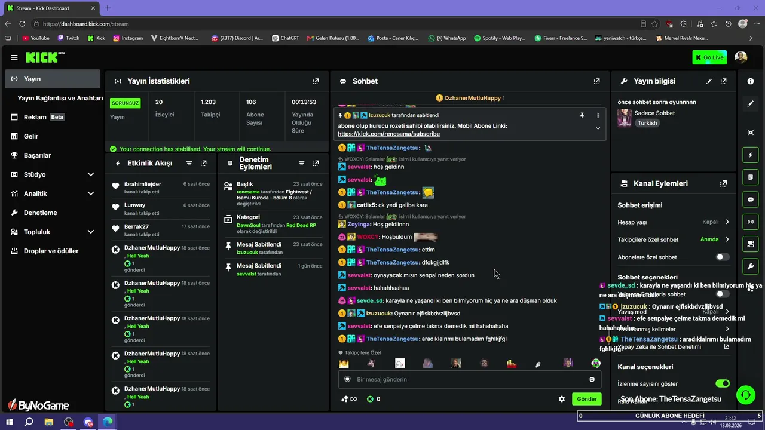Open Takipçilere özel sohbet chevron

(727, 239)
